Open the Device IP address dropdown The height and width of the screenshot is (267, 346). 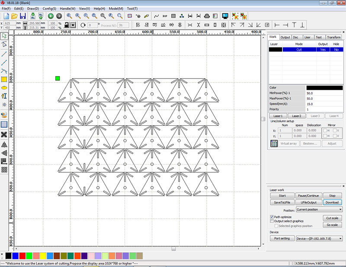[x=319, y=238]
